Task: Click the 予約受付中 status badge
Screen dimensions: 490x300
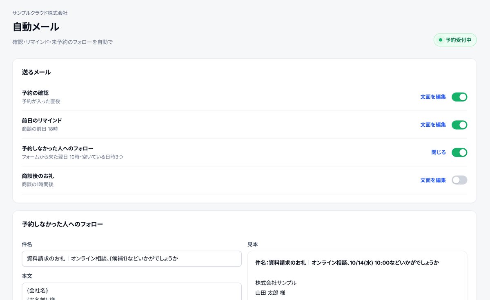Action: (x=455, y=40)
